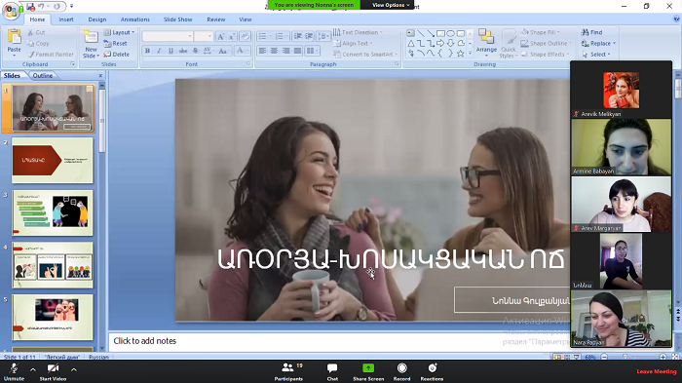Open the font name combo box
682x383 pixels.
pos(168,36)
